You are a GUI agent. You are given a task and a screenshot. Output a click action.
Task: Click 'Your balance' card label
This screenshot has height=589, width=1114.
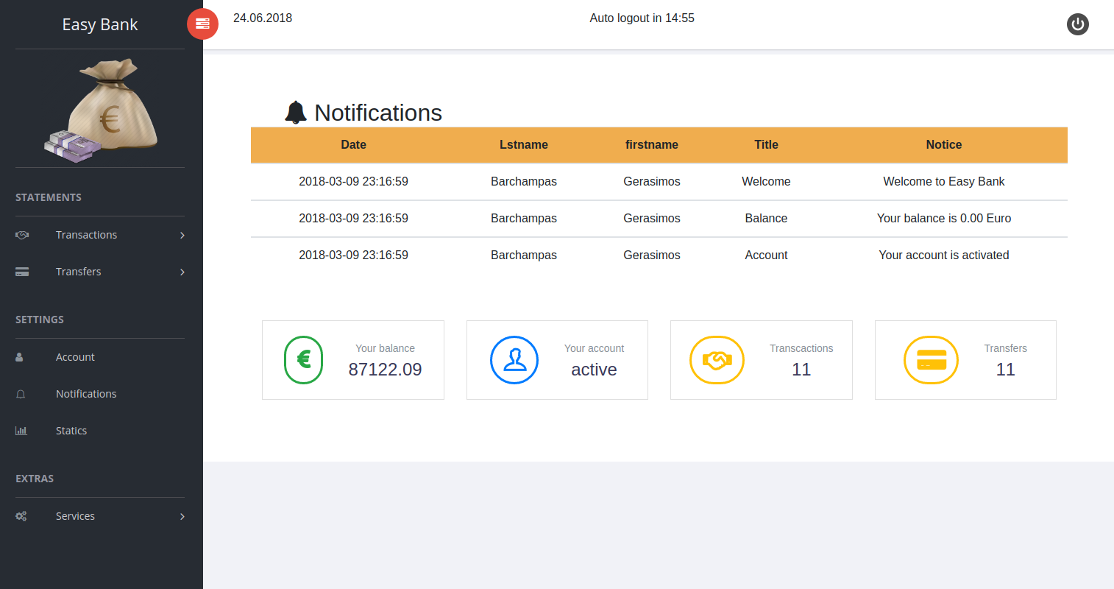tap(385, 348)
